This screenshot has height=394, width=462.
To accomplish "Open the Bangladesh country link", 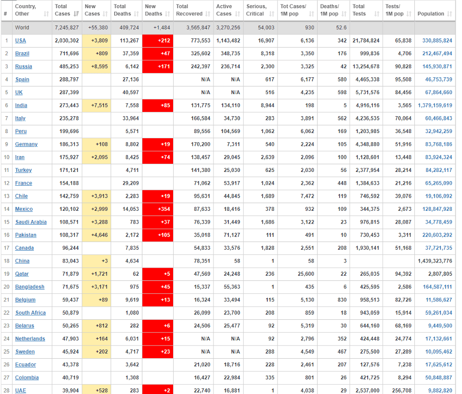I will coord(30,287).
